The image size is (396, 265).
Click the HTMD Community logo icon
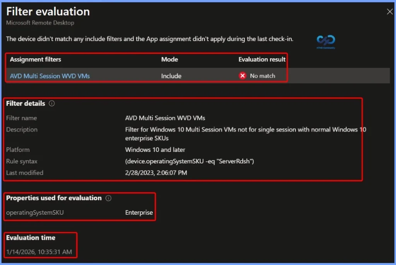(326, 40)
